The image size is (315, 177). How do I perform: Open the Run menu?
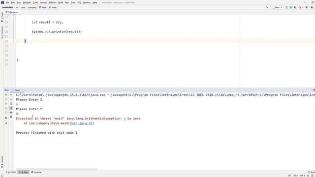(67, 2)
